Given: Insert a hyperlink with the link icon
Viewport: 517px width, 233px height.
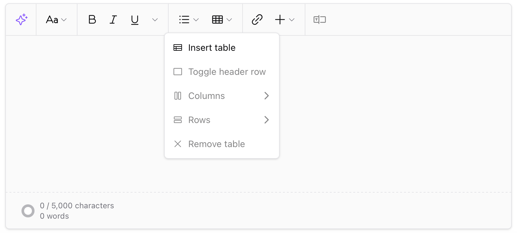Looking at the screenshot, I should pos(257,20).
